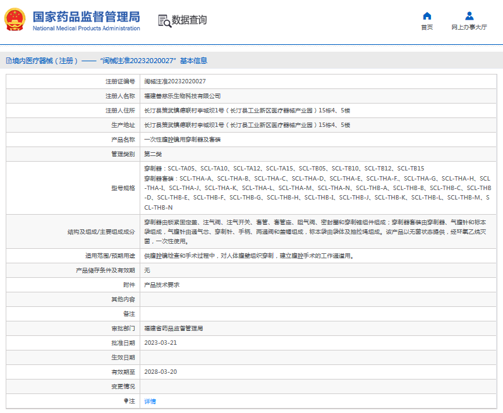Click National Medical Products Administration text
This screenshot has height=413, width=503.
pyautogui.click(x=87, y=28)
